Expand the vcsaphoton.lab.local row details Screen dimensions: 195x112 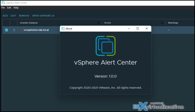[x=14, y=30]
